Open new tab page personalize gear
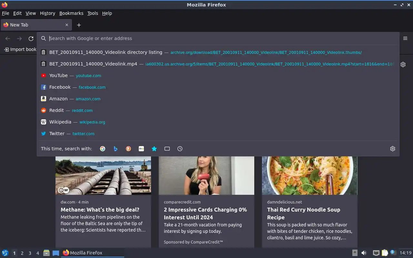 [403, 64]
